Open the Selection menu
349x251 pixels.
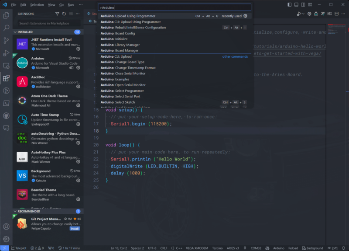(37, 4)
